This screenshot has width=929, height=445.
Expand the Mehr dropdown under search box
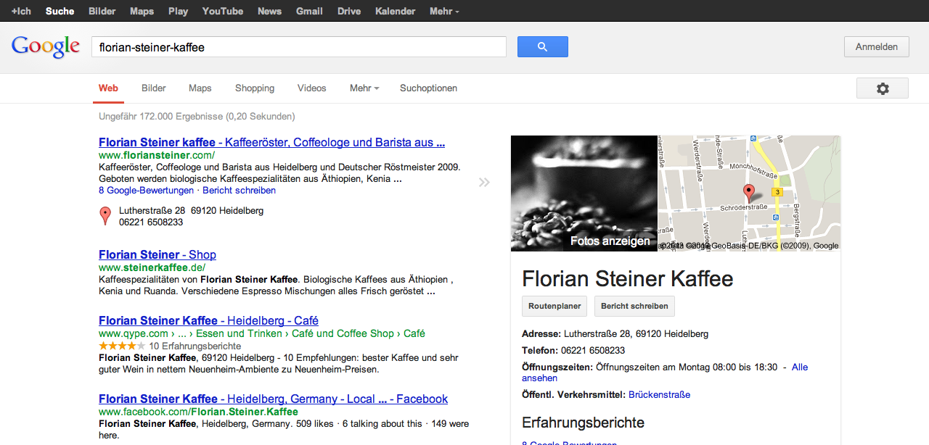[364, 88]
